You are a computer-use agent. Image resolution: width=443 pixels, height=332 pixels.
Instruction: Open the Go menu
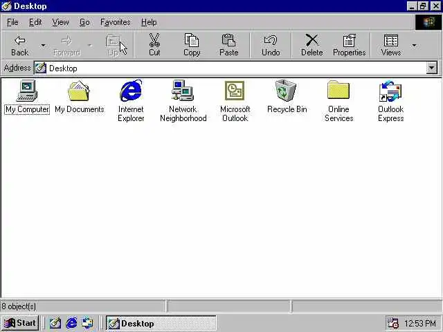point(84,22)
